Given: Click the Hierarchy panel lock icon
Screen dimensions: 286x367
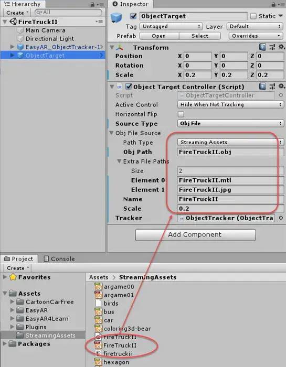Looking at the screenshot, I should [92, 4].
